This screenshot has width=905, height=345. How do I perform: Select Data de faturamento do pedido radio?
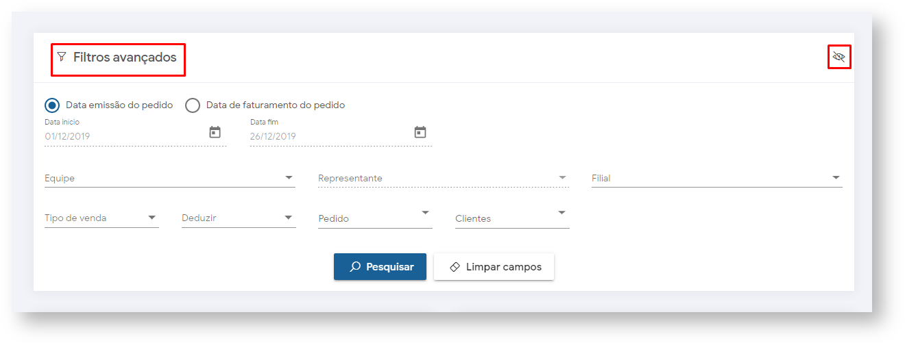193,105
